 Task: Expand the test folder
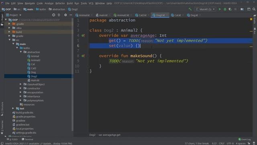tap(13, 108)
